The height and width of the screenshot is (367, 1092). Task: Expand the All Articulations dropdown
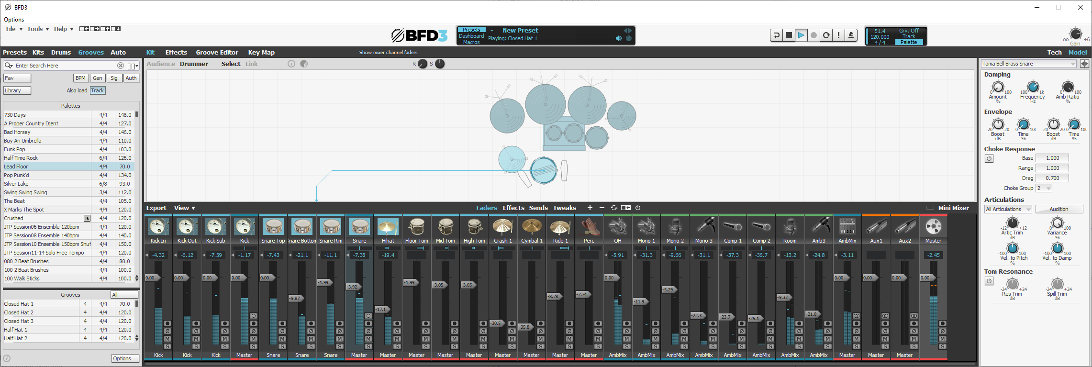click(1007, 209)
